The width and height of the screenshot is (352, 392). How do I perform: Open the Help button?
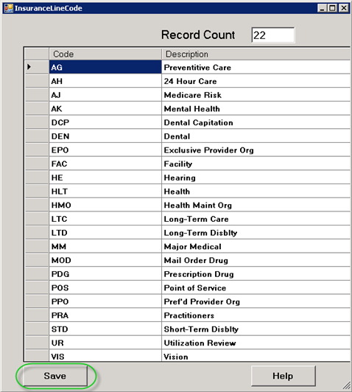[x=284, y=376]
